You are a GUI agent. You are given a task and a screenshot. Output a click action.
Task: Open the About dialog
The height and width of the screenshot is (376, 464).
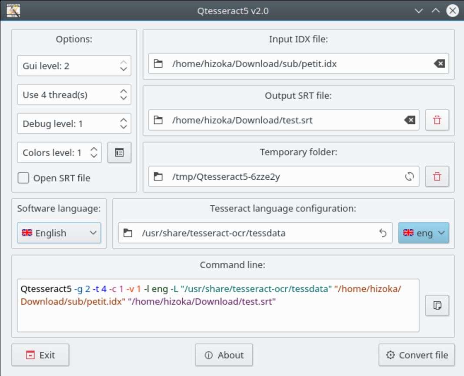click(x=224, y=355)
